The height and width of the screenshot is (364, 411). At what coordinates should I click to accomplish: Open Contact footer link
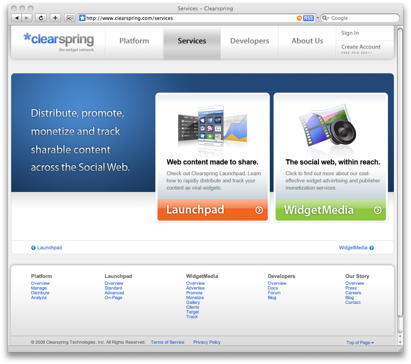point(353,302)
